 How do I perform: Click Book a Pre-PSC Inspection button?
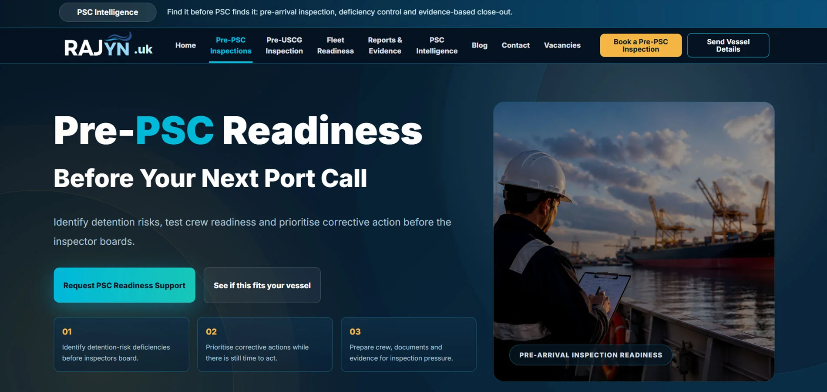coord(641,45)
